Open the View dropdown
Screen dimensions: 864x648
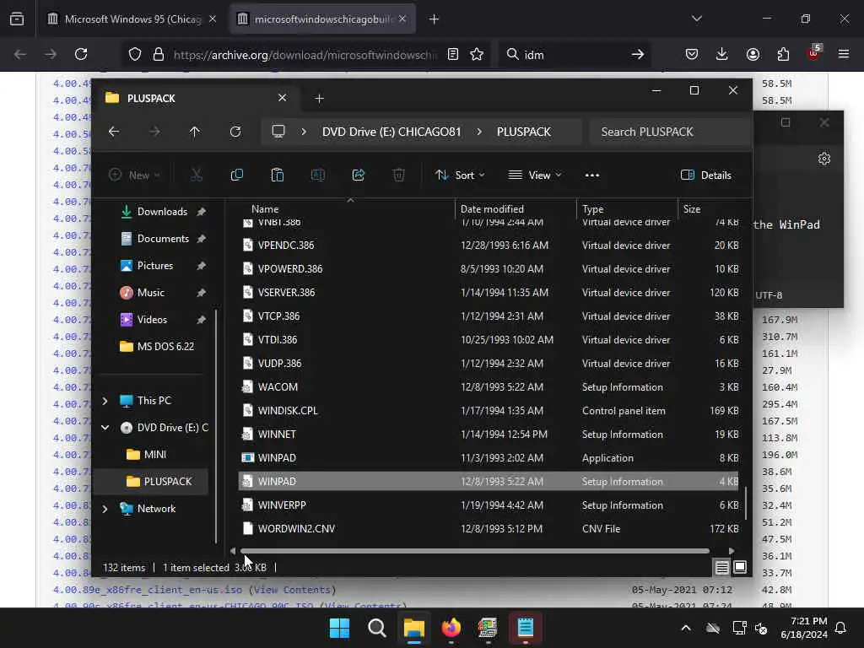(x=534, y=175)
